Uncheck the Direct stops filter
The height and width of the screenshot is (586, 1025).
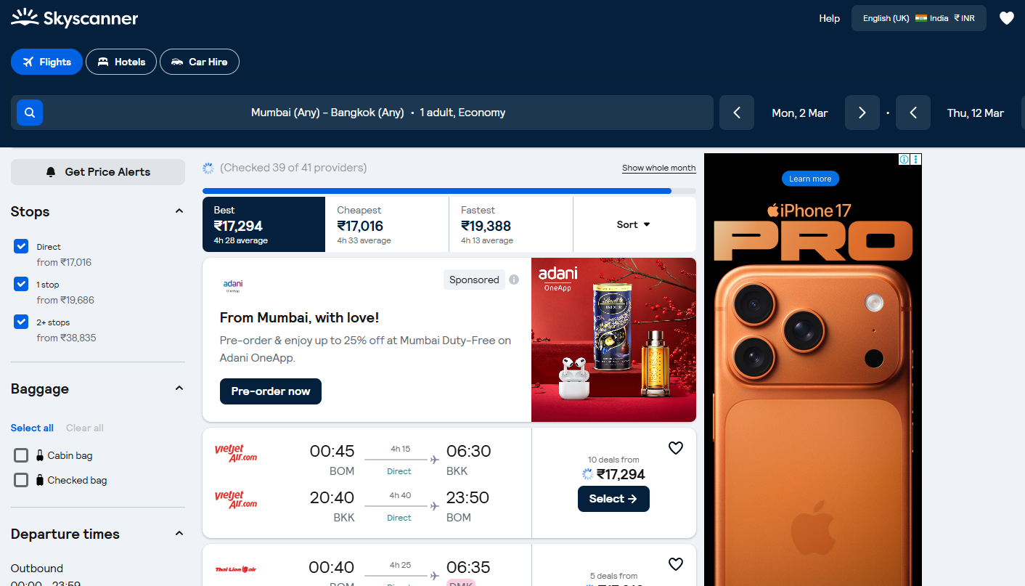21,246
